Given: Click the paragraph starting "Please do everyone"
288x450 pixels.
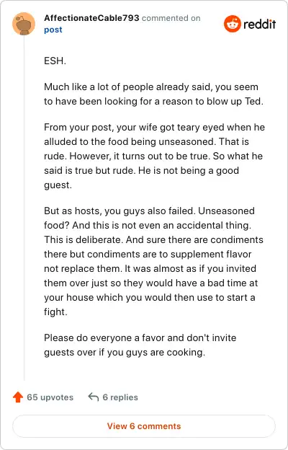Looking at the screenshot, I should pos(140,345).
